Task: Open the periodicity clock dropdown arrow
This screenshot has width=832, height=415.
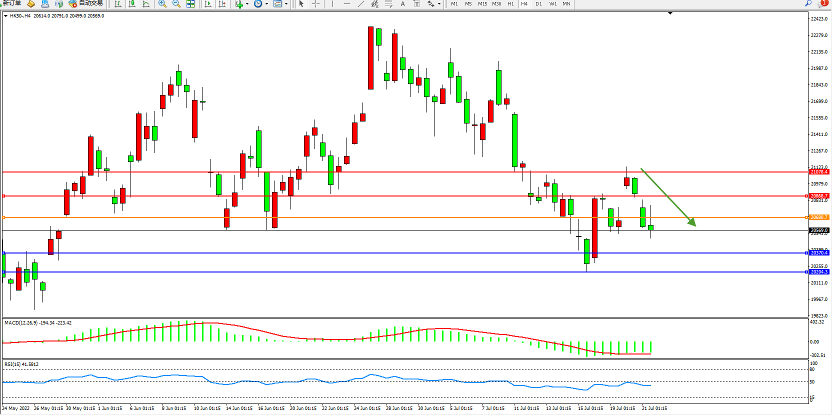Action: [266, 4]
